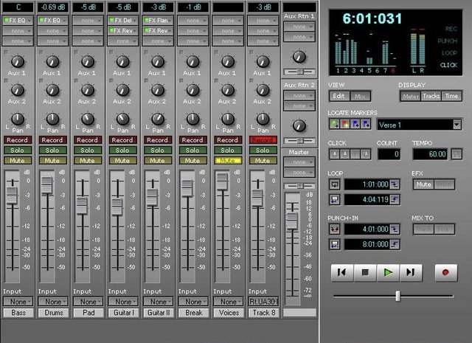Start playback with the green play button
The height and width of the screenshot is (343, 472).
pos(388,272)
